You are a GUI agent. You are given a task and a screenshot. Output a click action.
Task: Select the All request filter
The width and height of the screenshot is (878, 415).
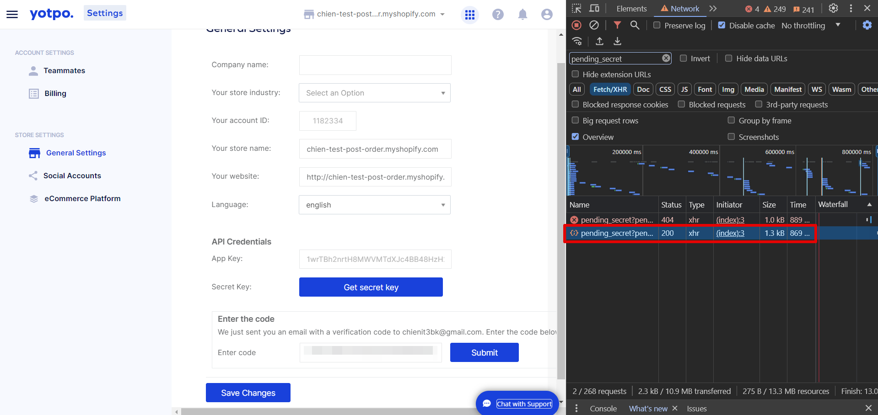tap(576, 90)
